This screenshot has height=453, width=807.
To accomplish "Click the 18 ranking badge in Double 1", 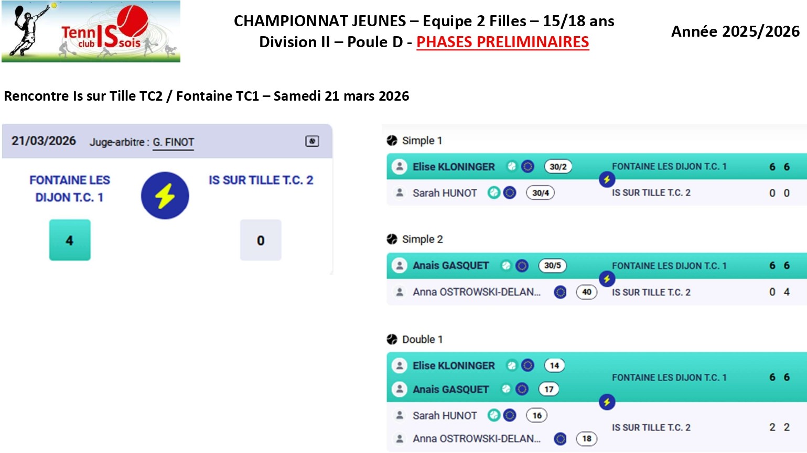I will tap(586, 438).
